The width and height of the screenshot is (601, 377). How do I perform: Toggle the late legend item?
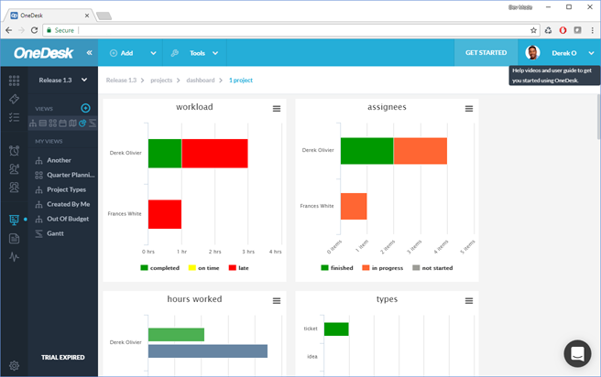pos(238,268)
